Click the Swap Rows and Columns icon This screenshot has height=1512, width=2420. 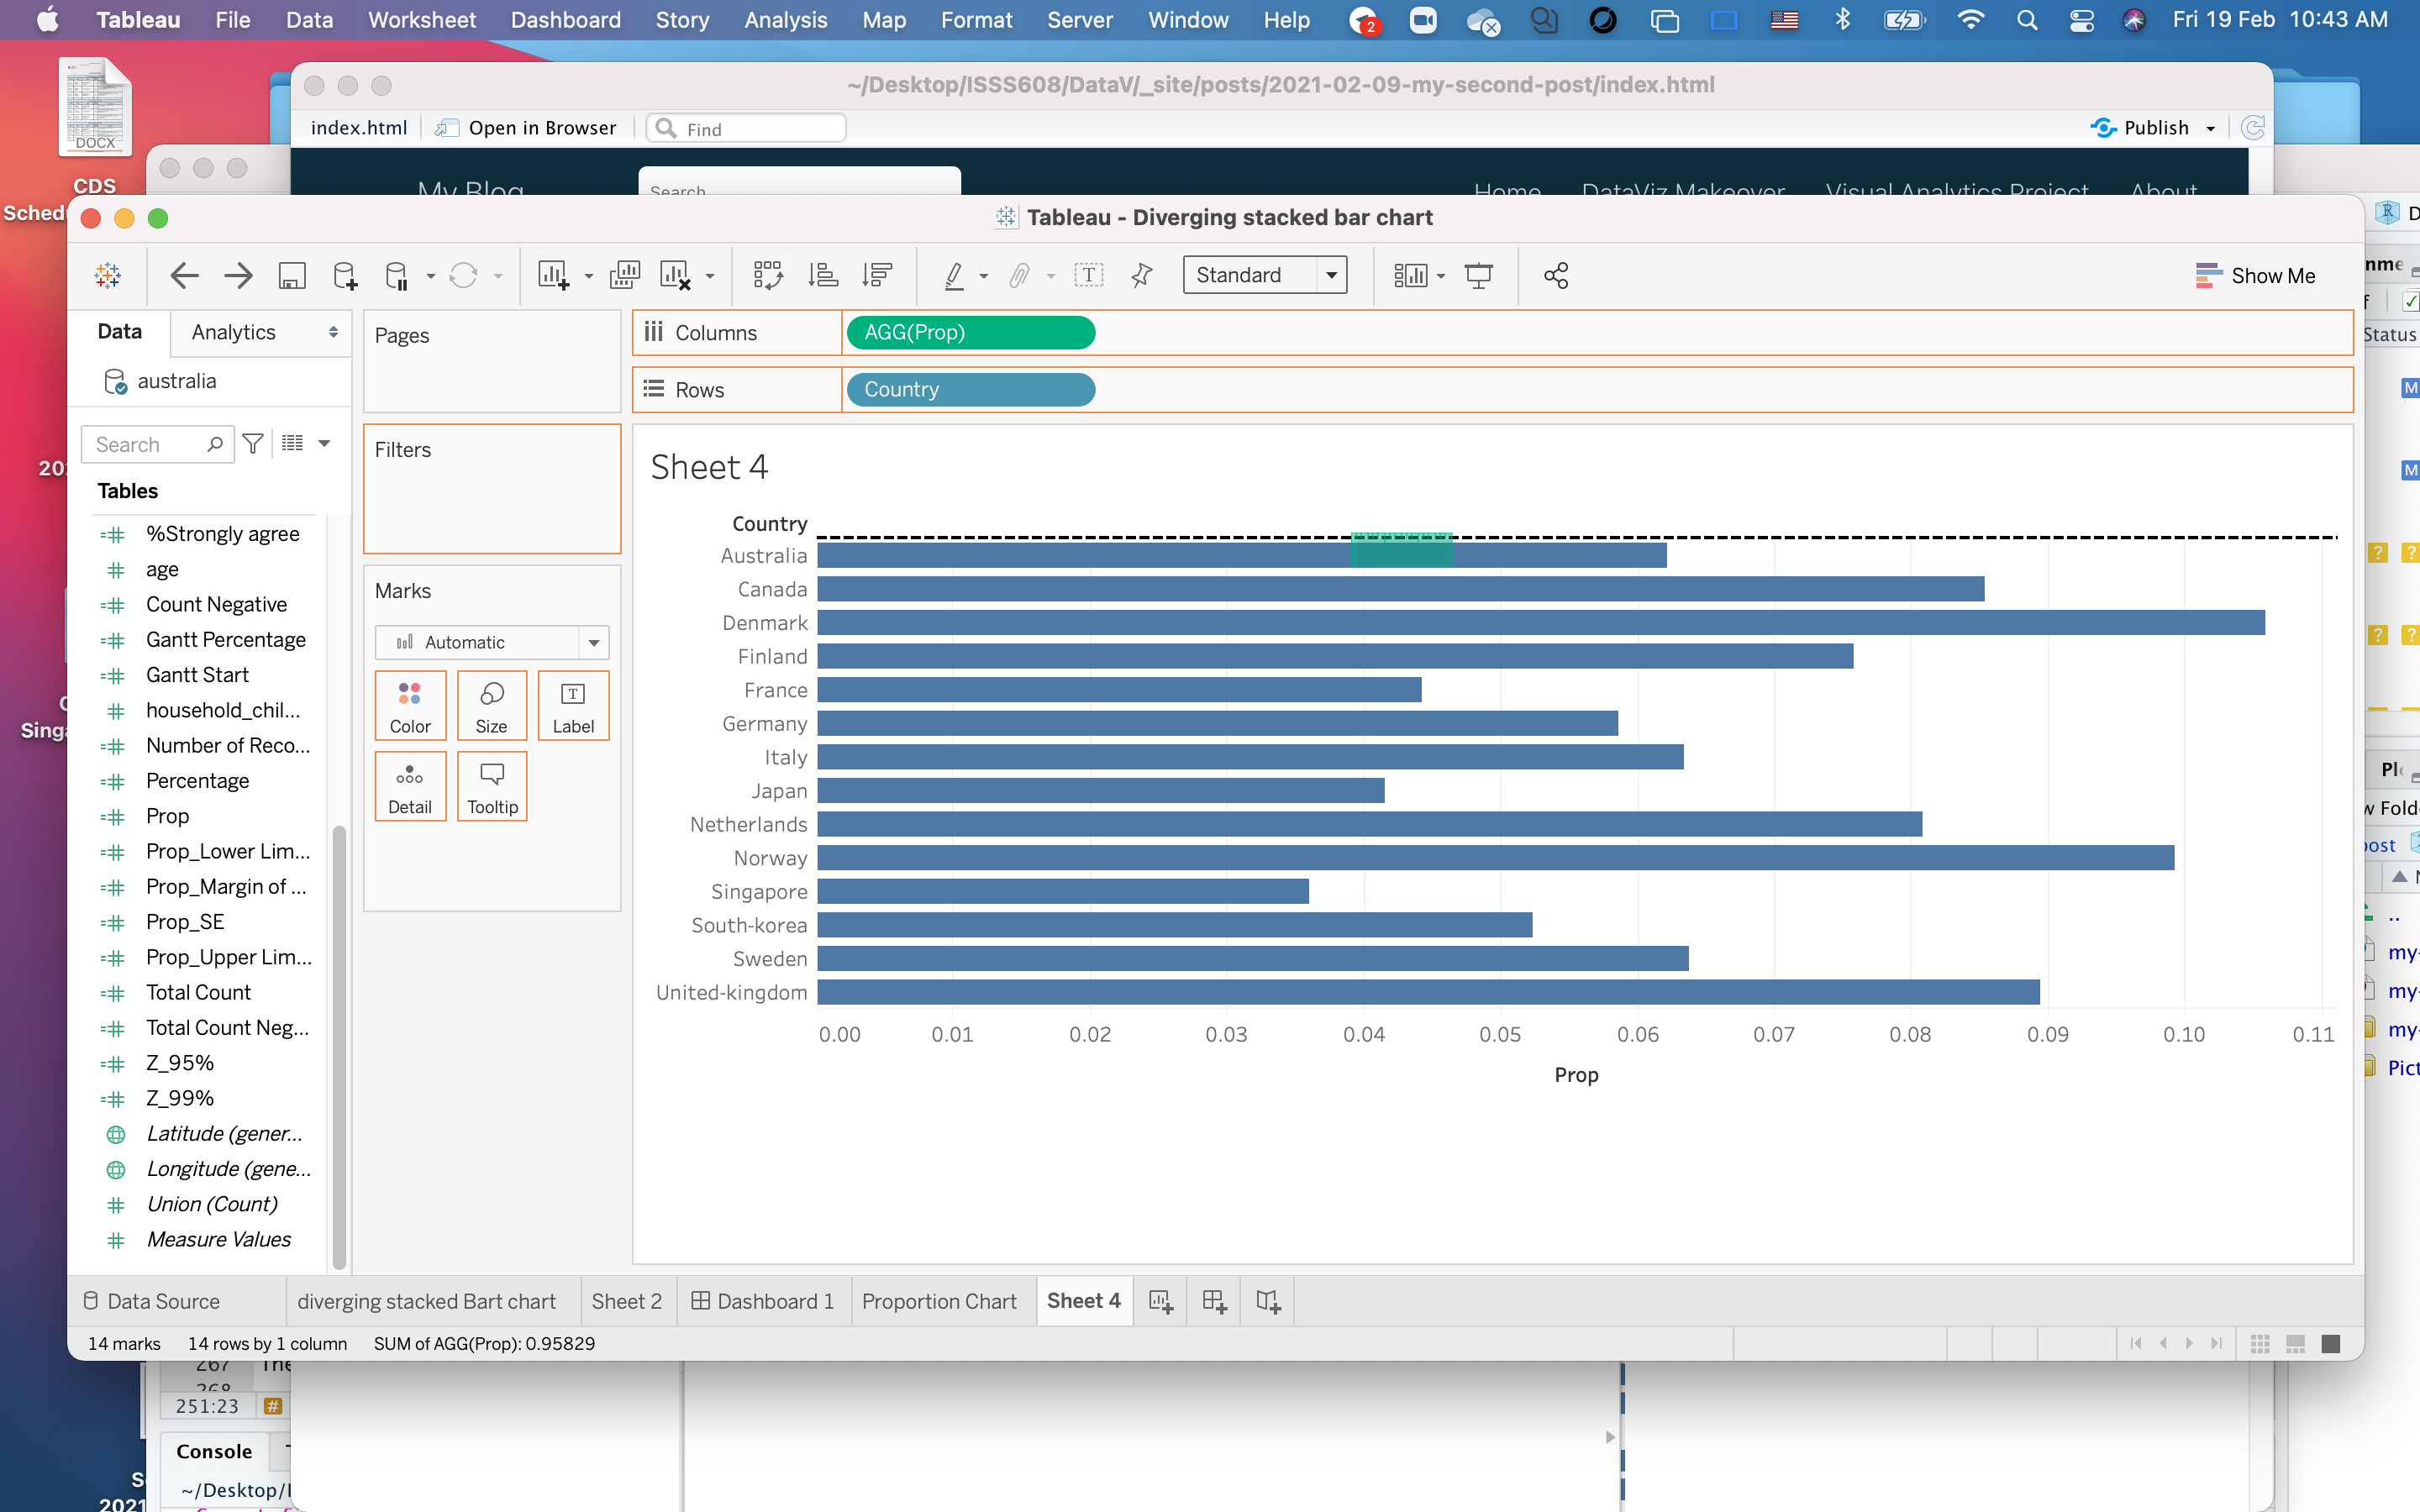coord(767,275)
